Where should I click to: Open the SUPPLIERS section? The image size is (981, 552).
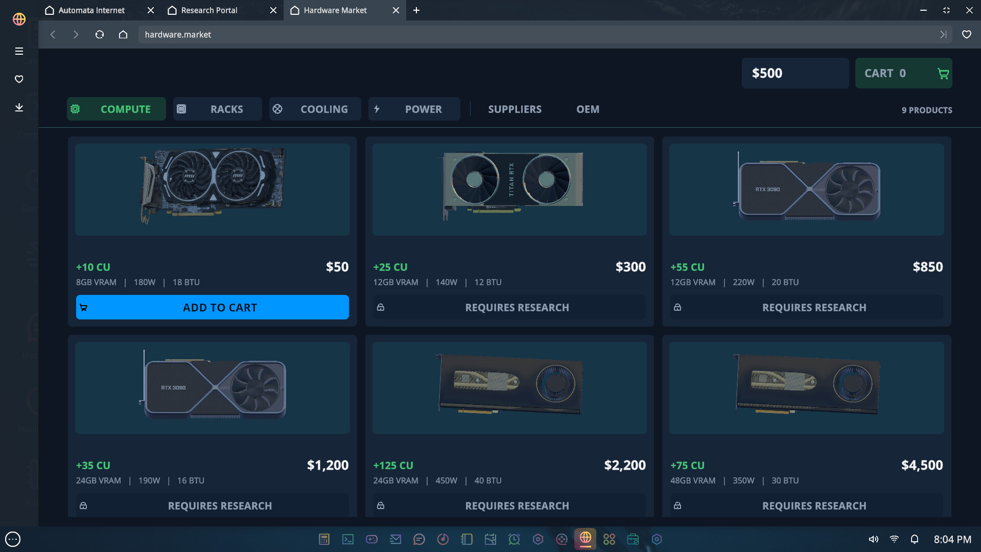point(515,109)
